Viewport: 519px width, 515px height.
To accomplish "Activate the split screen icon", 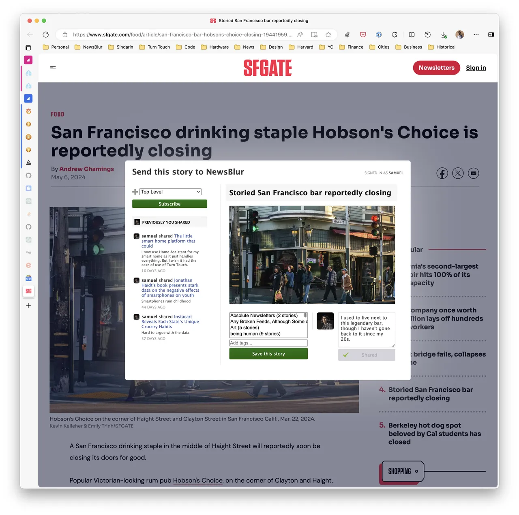I will (412, 34).
